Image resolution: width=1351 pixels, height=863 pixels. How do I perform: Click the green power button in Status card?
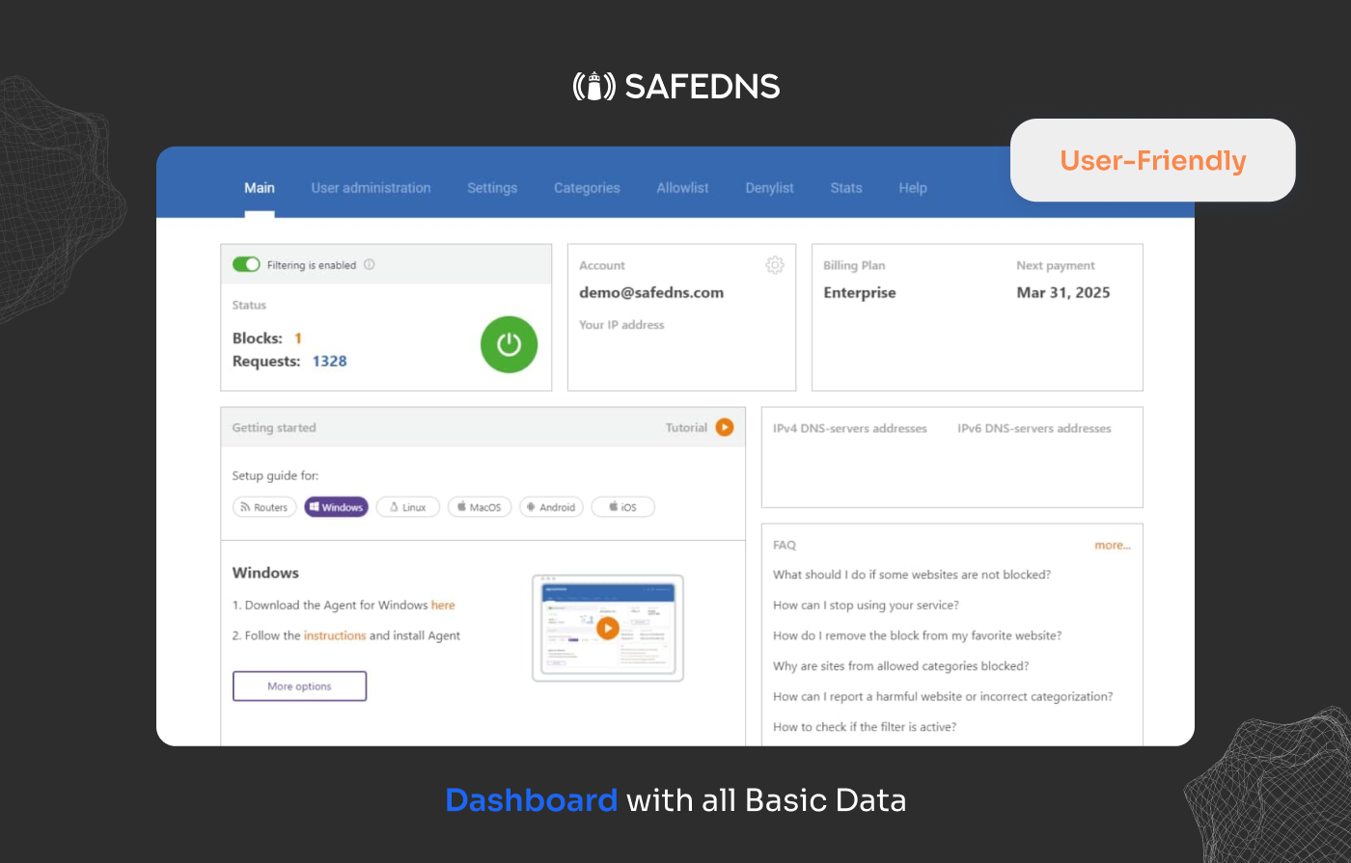coord(509,344)
